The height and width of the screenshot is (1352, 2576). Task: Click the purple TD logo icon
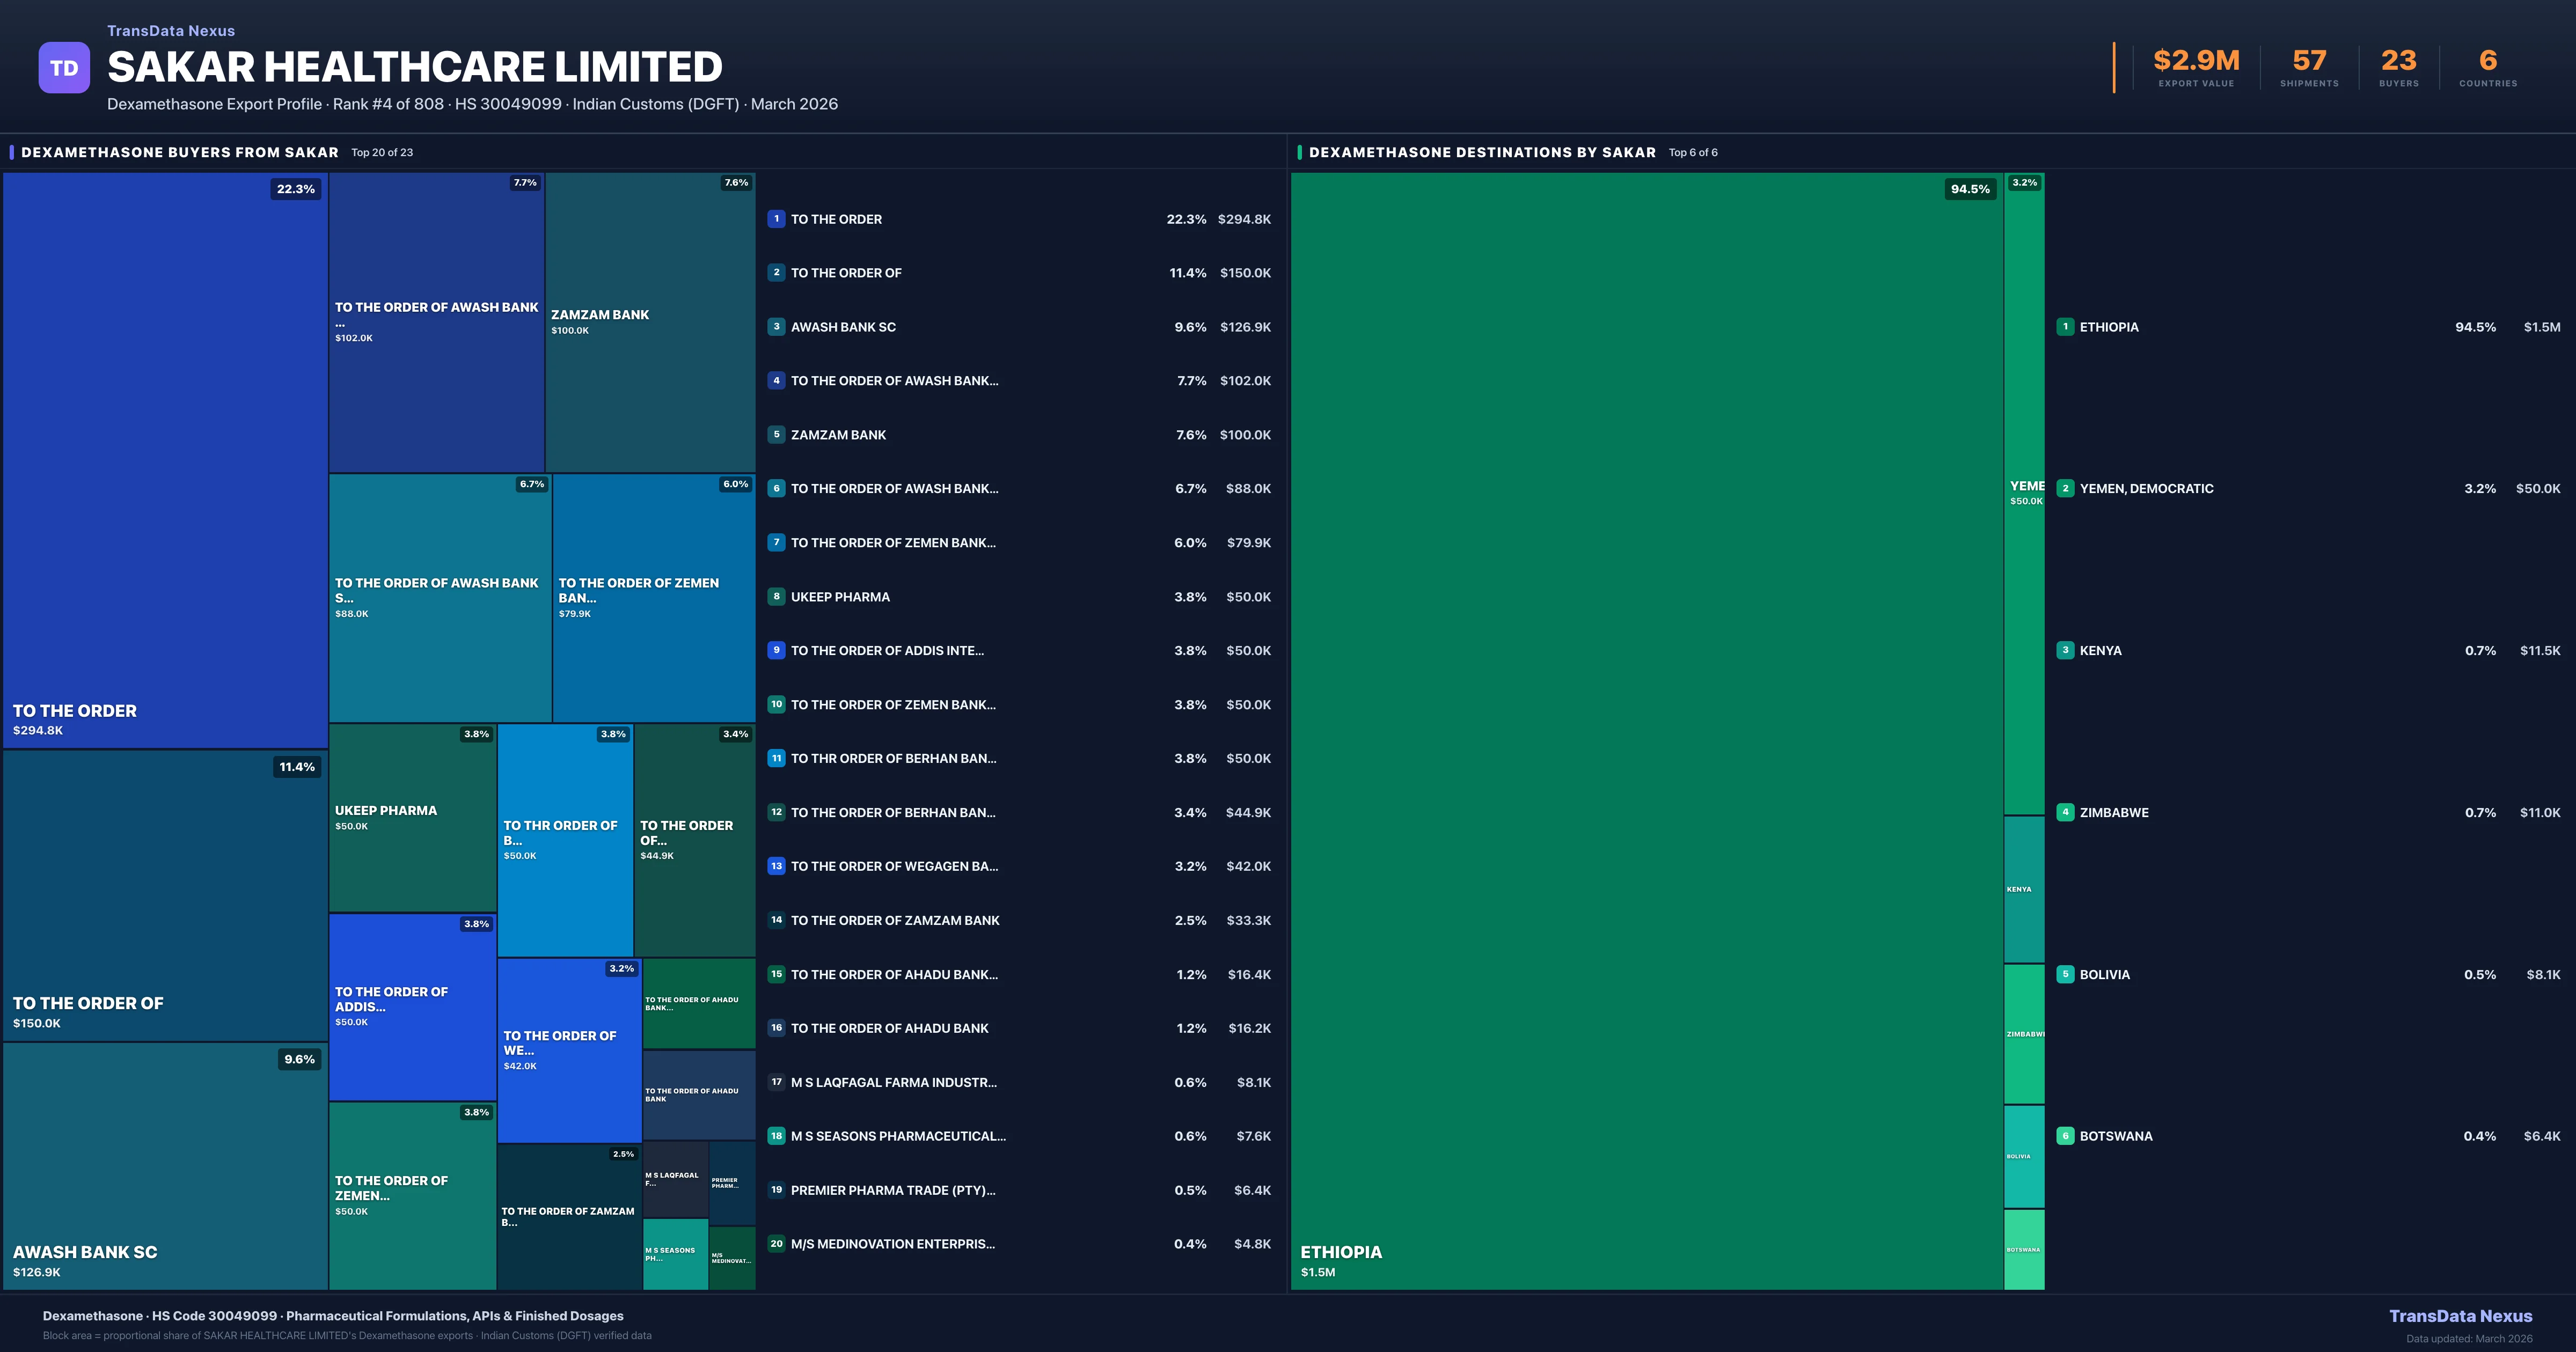(64, 68)
